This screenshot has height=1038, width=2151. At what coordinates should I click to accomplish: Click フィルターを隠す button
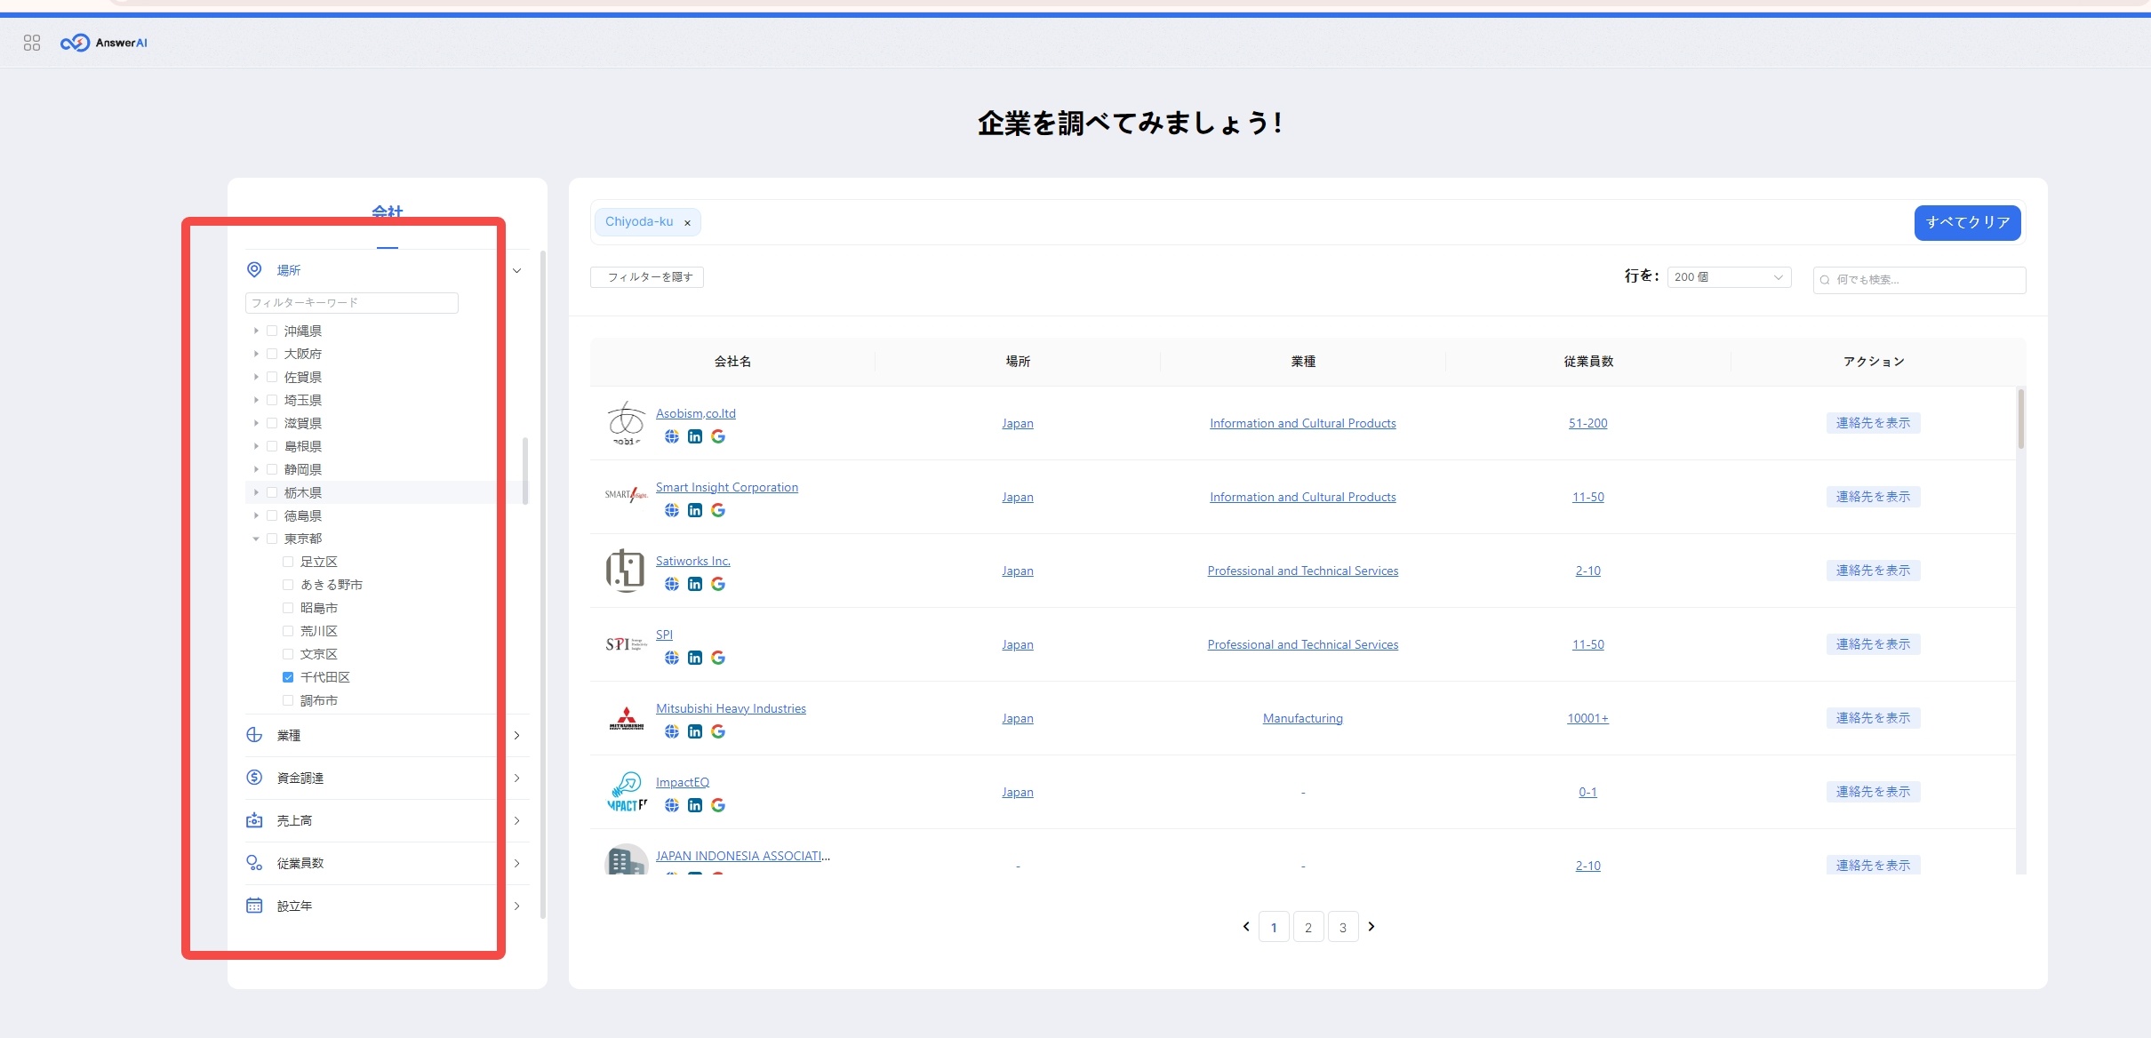tap(647, 277)
